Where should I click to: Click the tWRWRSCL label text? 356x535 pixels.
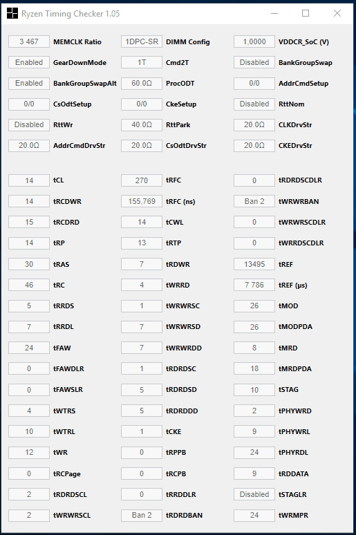point(72,515)
